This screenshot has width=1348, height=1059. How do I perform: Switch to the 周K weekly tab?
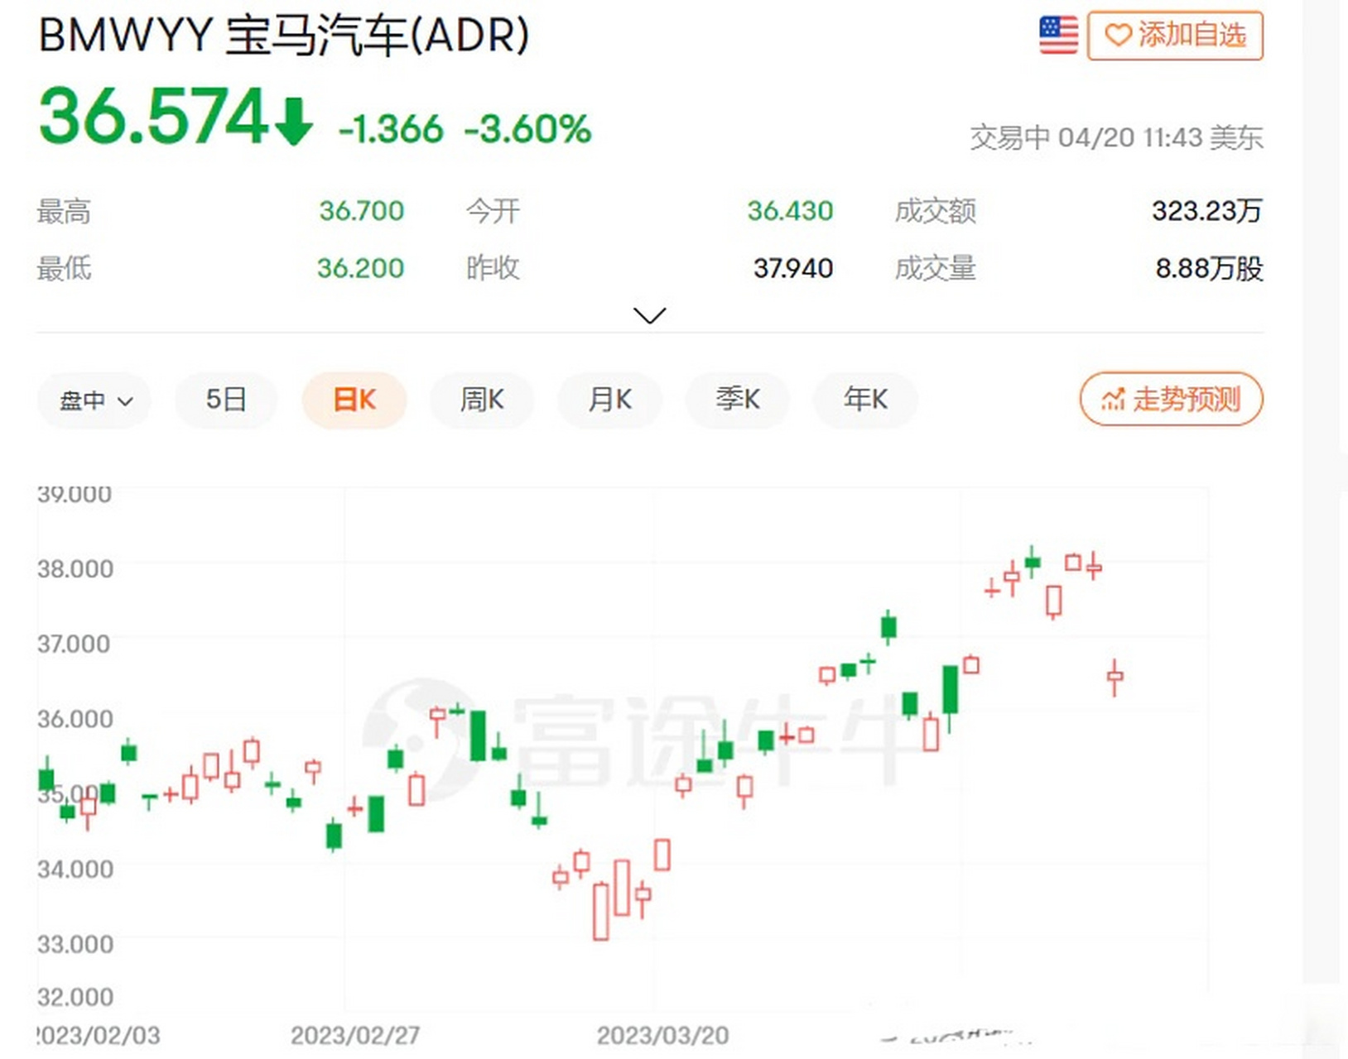click(482, 400)
